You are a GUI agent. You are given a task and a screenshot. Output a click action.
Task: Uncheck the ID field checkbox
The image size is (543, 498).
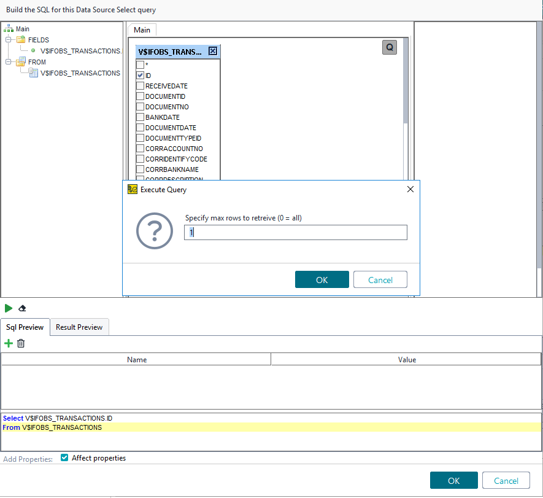click(141, 76)
